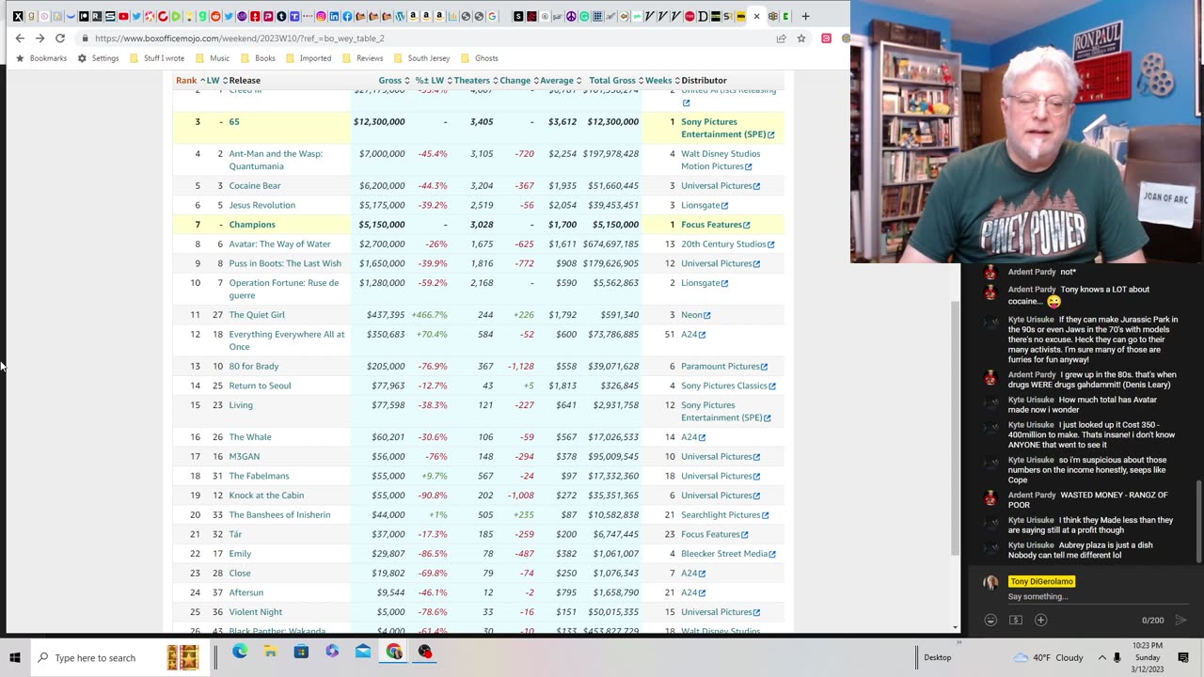The width and height of the screenshot is (1204, 677).
Task: Open Microsoft Store from the taskbar
Action: (x=301, y=652)
